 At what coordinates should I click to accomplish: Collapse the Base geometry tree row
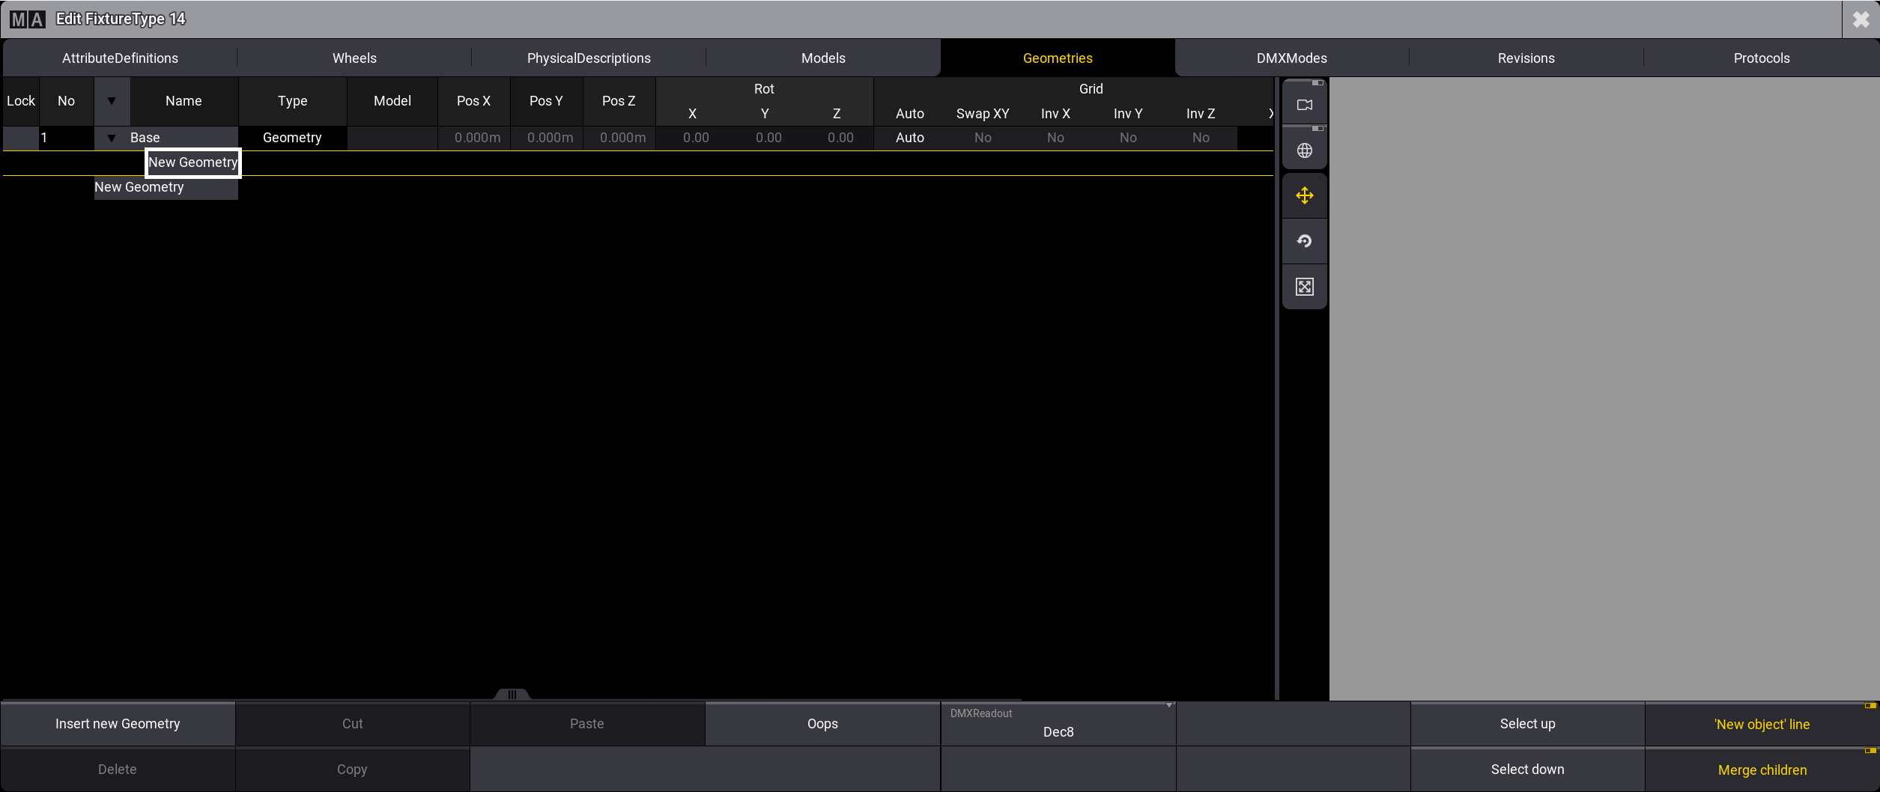coord(112,138)
